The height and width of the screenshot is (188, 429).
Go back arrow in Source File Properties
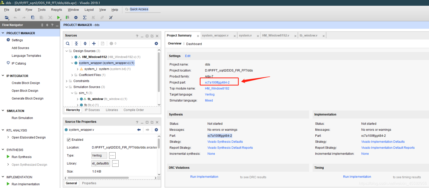139,130
